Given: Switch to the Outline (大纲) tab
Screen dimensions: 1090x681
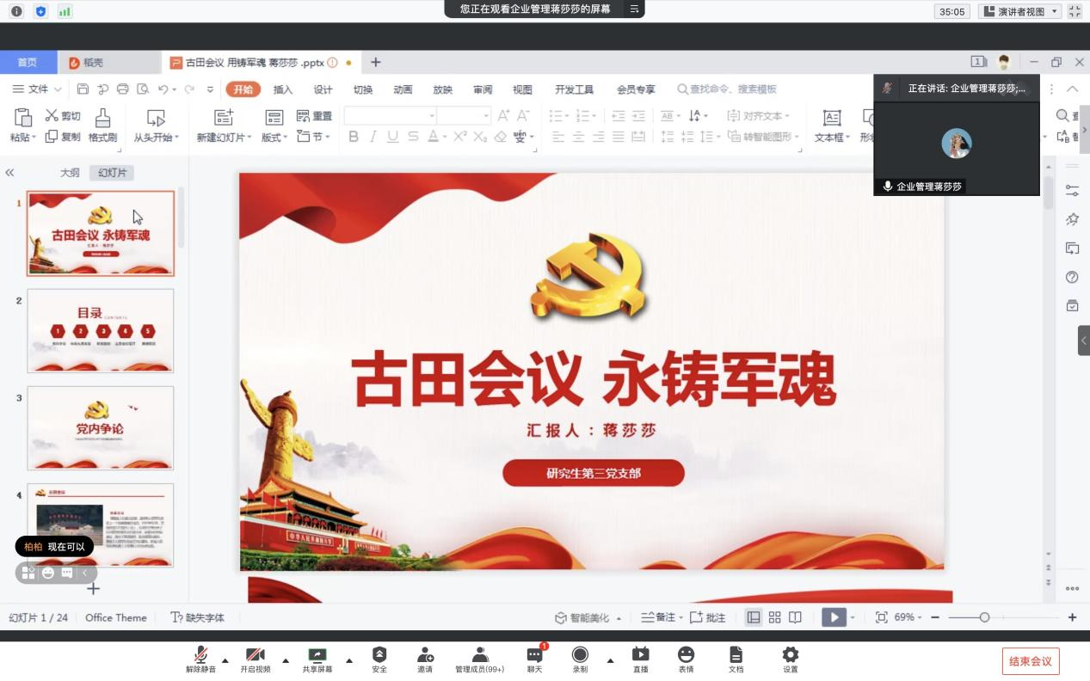Looking at the screenshot, I should point(70,173).
